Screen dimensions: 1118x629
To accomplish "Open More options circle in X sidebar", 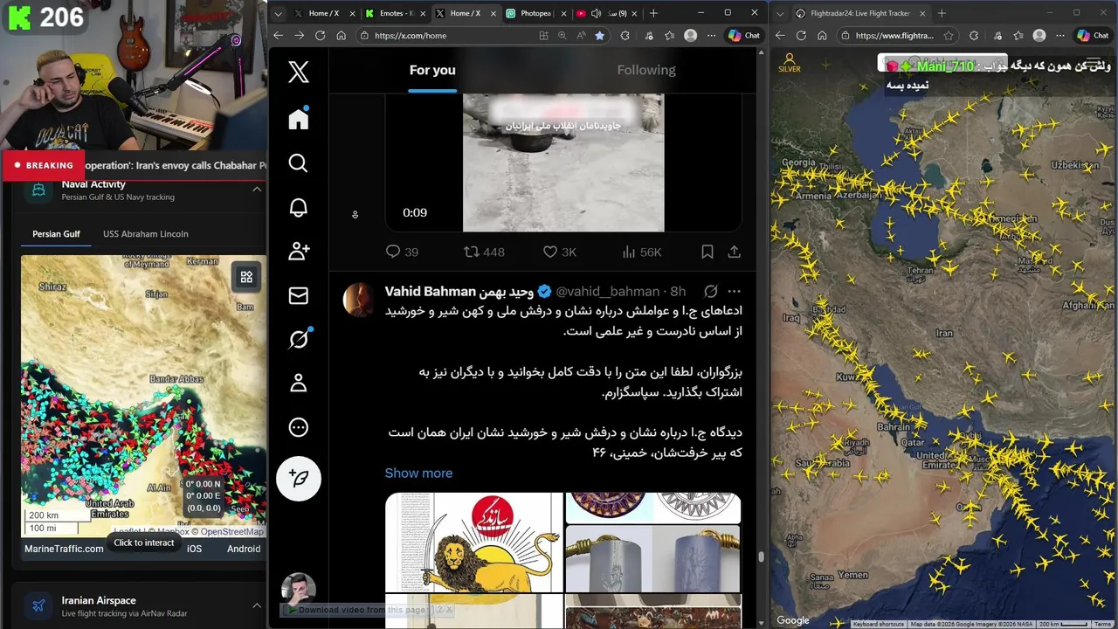I will point(299,427).
